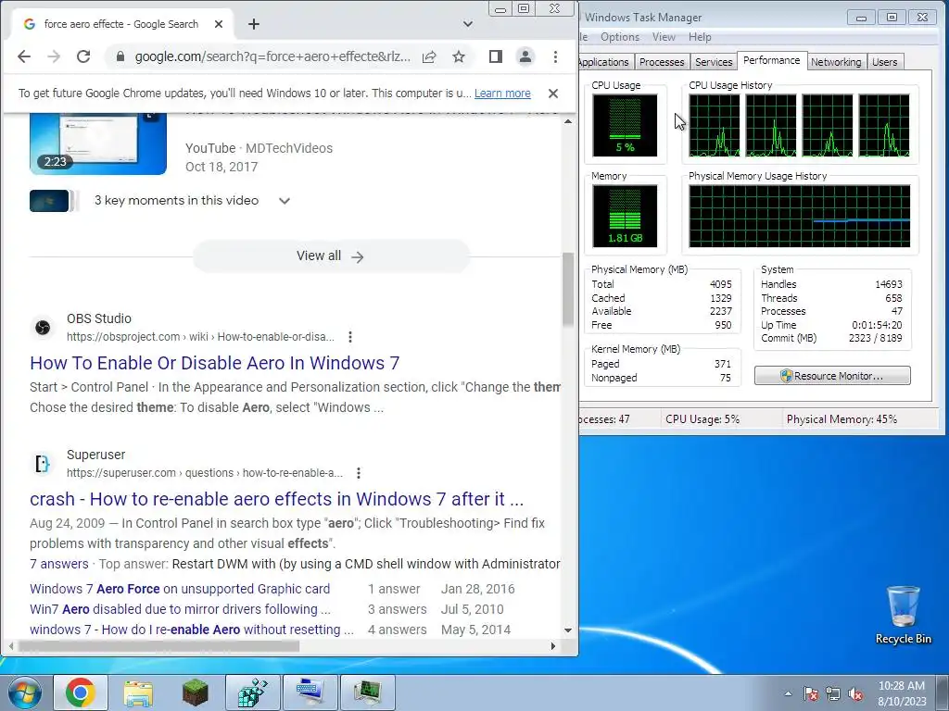
Task: Click network status tray icon
Action: coord(833,693)
